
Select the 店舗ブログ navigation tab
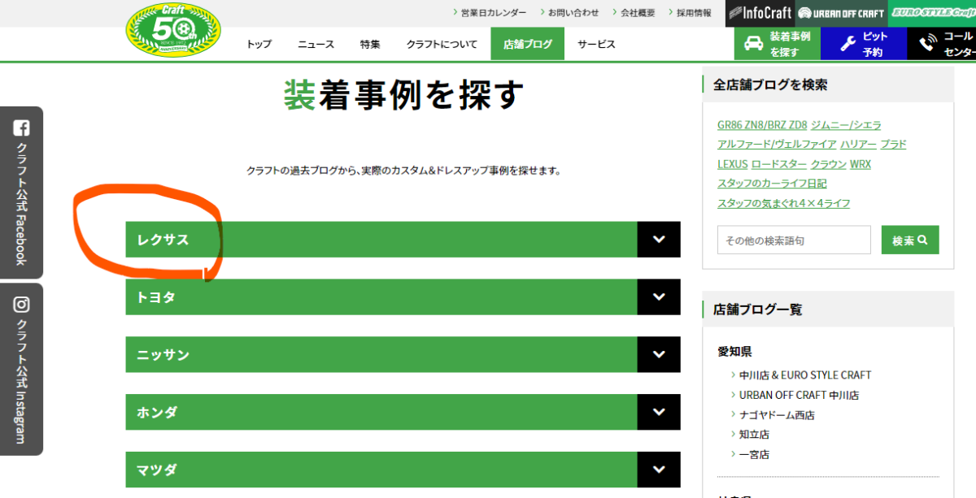click(527, 44)
